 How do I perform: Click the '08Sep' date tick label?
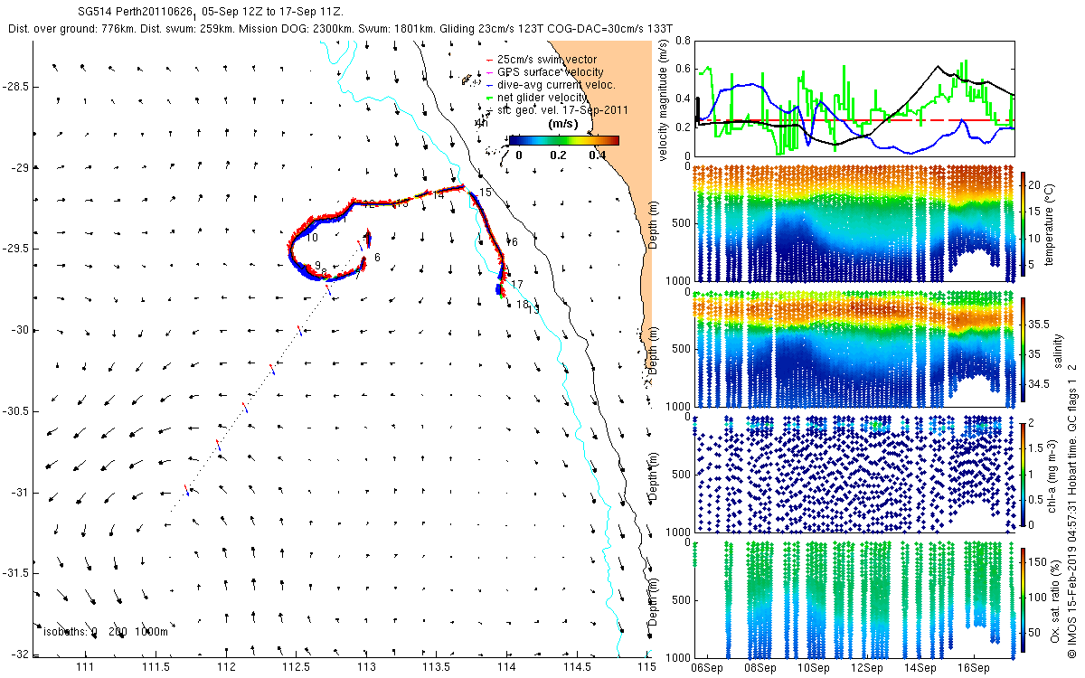pos(760,668)
